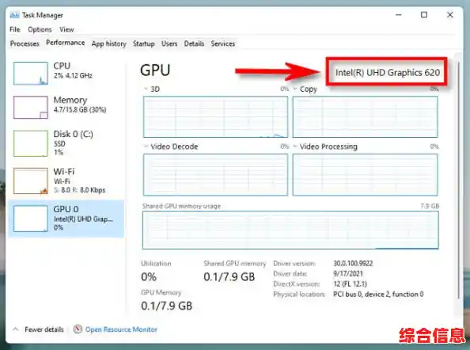Open Resource Monitor link

point(121,329)
